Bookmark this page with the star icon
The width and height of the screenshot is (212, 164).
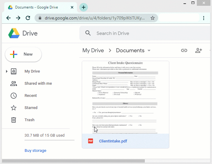pos(153,18)
